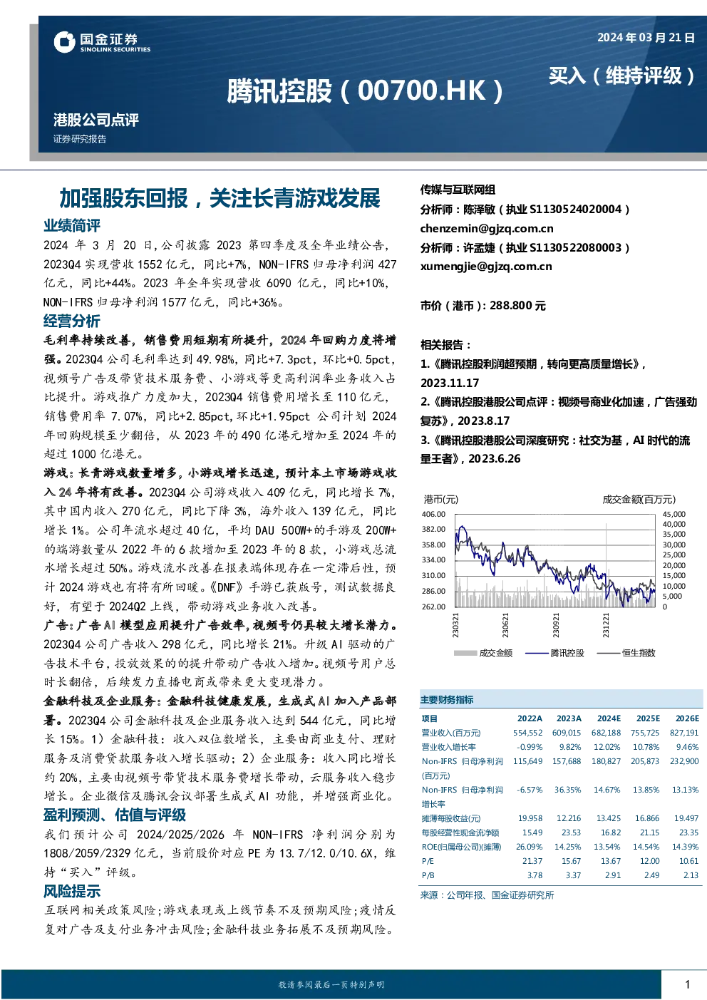
Task: Select the 经营分析 section heading
Action: [72, 321]
